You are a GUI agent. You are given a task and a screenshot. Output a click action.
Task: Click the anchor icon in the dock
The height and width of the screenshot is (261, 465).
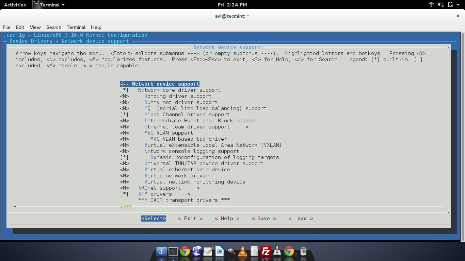coord(162,251)
